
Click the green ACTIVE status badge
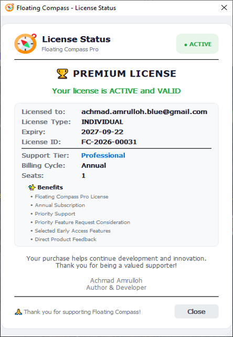click(197, 44)
